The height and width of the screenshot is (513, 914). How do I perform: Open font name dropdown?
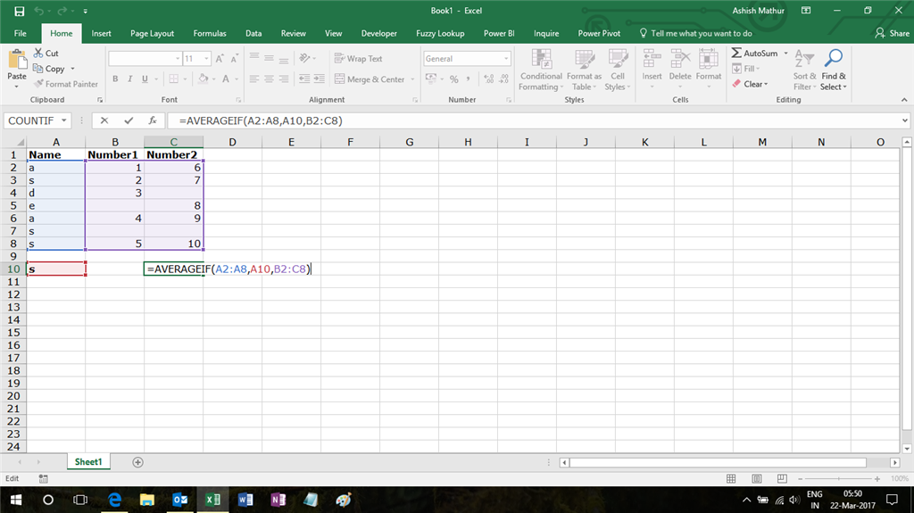coord(178,59)
